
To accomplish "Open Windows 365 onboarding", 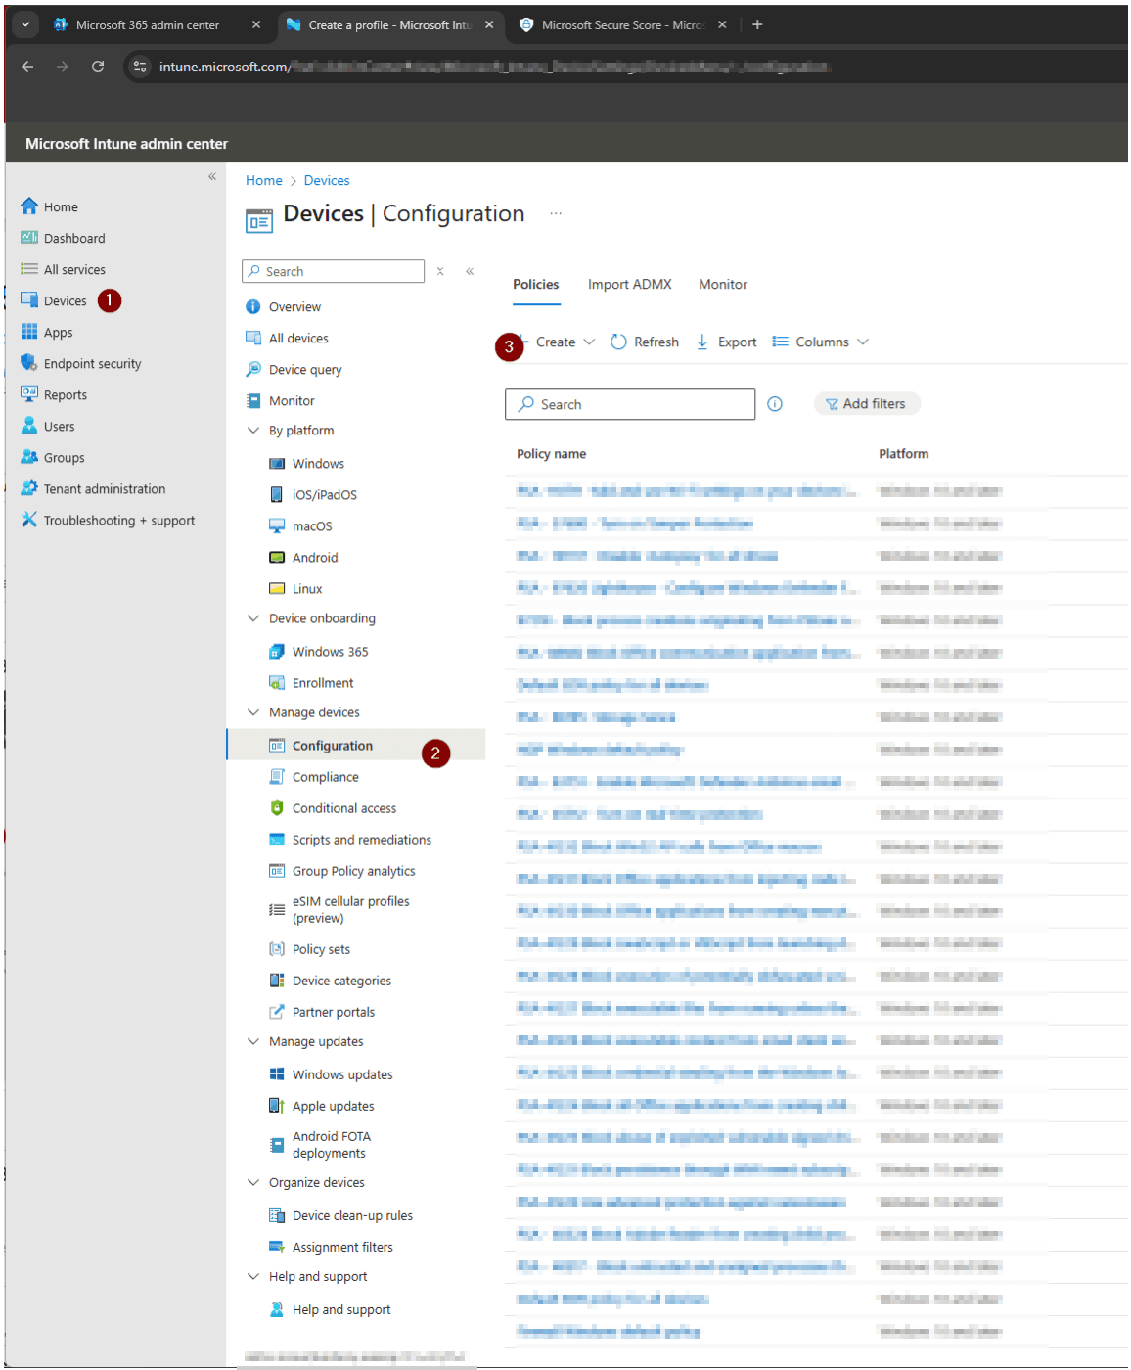I will pos(330,652).
